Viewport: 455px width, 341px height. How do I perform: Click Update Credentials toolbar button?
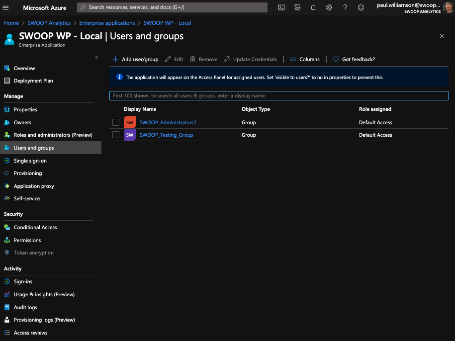pos(250,59)
